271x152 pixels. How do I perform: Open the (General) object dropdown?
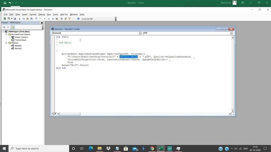pos(140,33)
